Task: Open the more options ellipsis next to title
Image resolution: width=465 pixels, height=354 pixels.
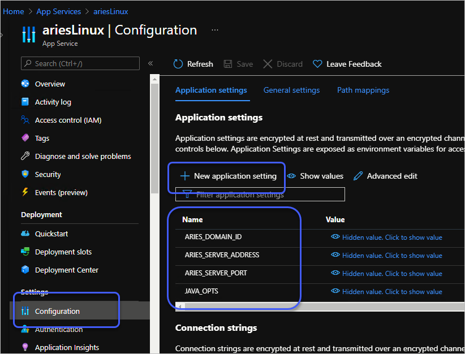Action: point(215,30)
